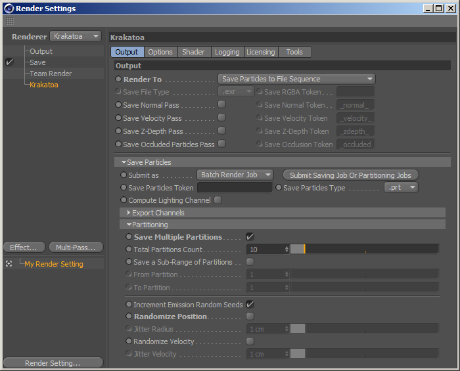Open the Renderer dropdown set to Krakatoa
Screen dimensions: 460x371
tap(76, 36)
